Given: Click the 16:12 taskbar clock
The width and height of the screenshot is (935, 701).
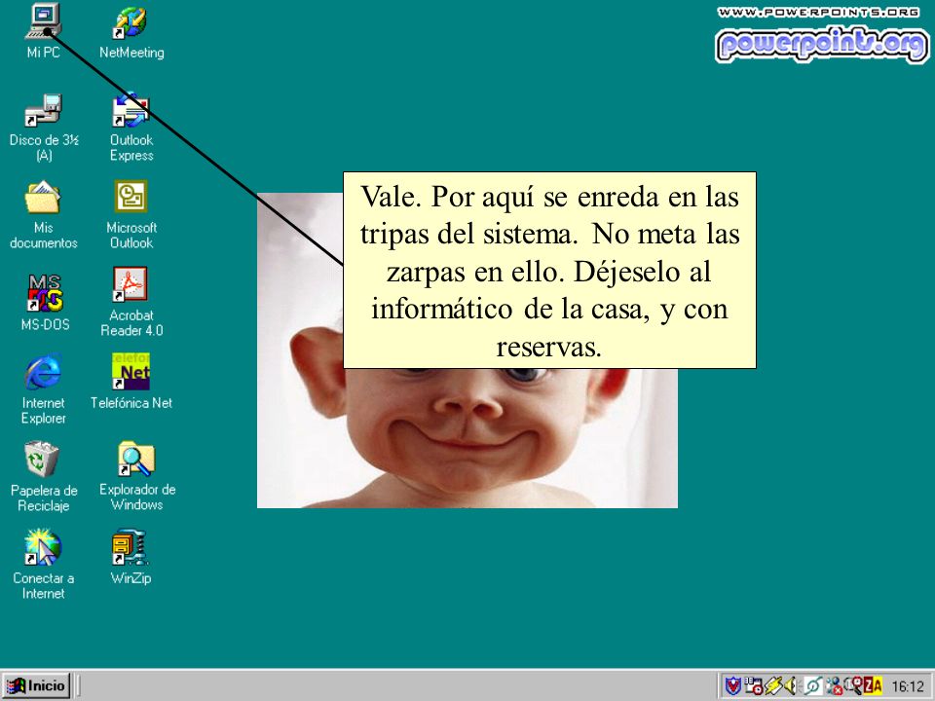Looking at the screenshot, I should [x=908, y=686].
